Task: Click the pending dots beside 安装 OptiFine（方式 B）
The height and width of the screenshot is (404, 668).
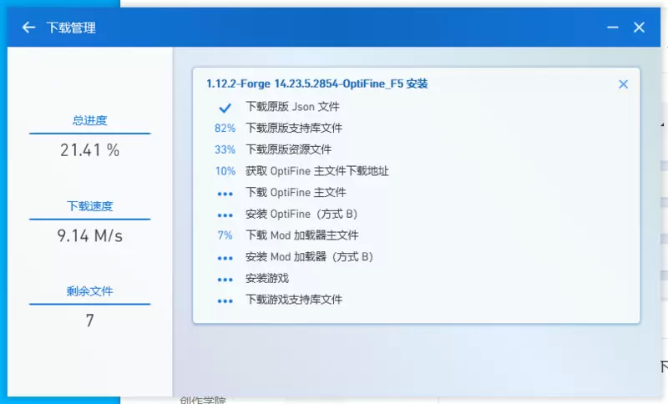Action: tap(225, 215)
